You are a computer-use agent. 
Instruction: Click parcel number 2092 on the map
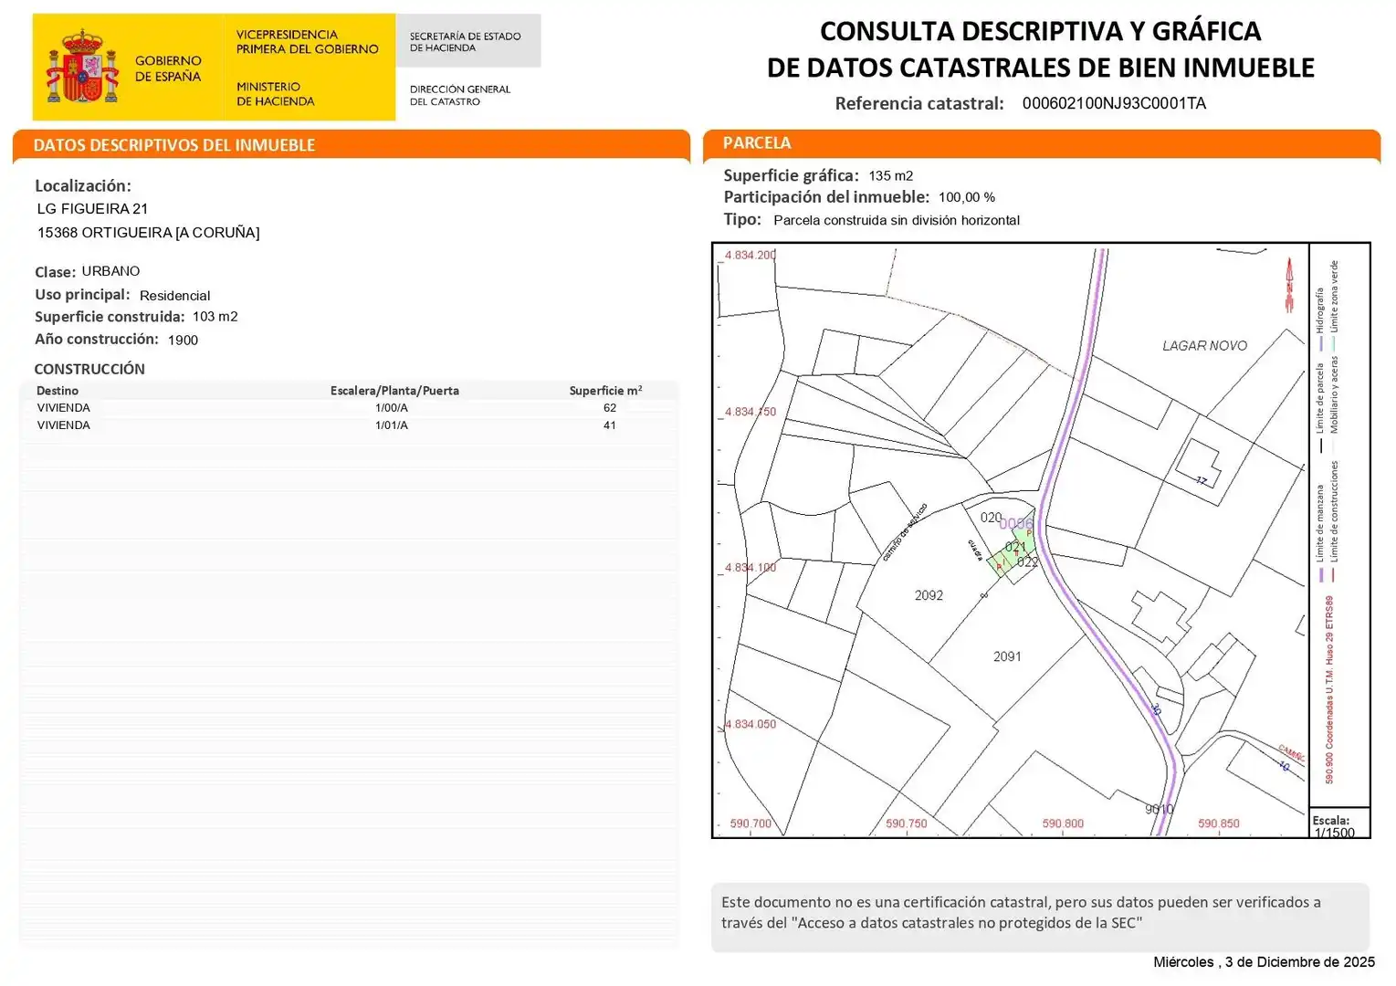[x=929, y=595]
